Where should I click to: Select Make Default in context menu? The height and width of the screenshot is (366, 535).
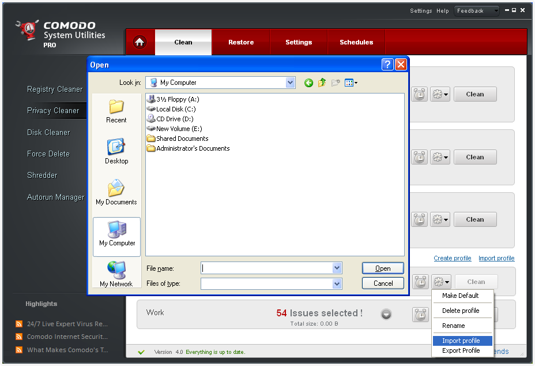[x=460, y=296]
